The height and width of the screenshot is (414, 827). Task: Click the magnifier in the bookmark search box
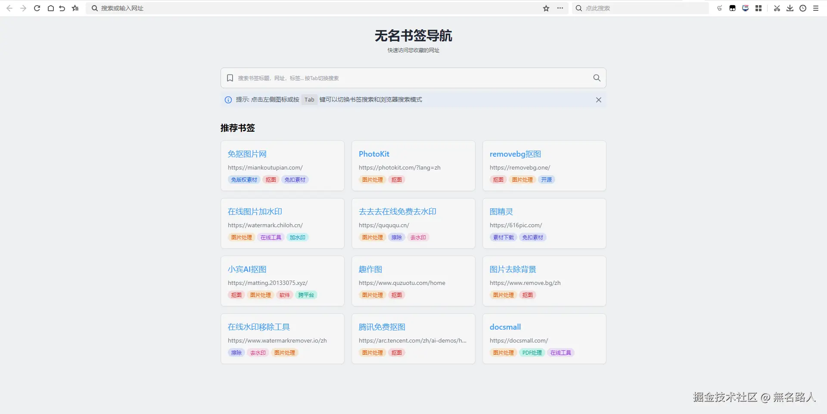pyautogui.click(x=597, y=78)
